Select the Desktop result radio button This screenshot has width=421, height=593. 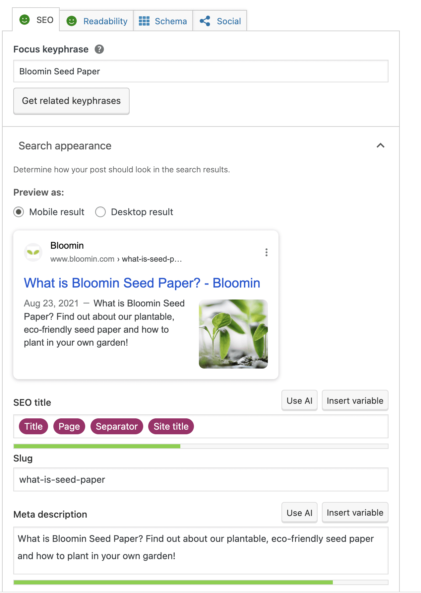[100, 212]
